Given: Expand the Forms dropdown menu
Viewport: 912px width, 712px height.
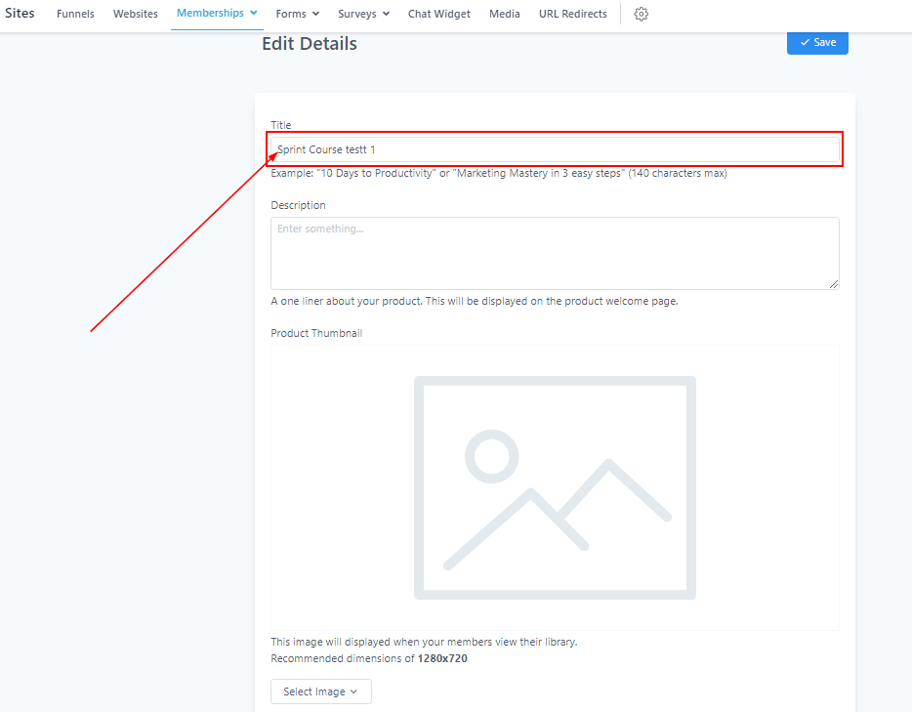Looking at the screenshot, I should click(297, 14).
